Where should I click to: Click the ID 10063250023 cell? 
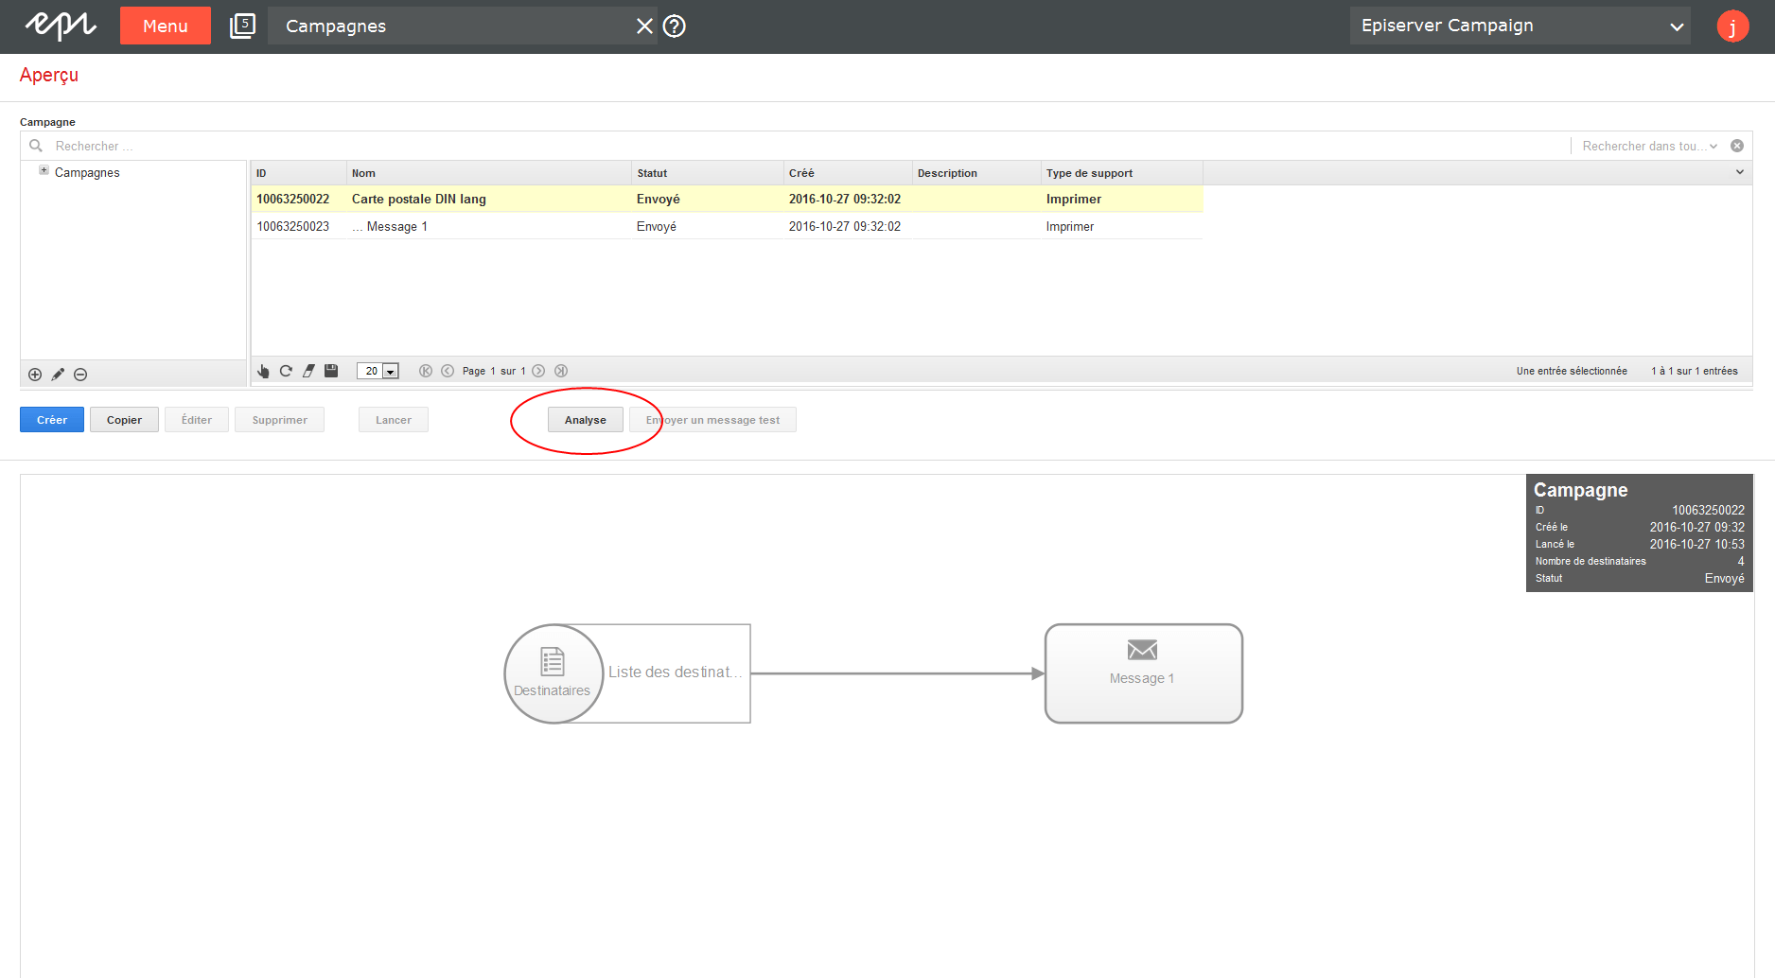293,226
